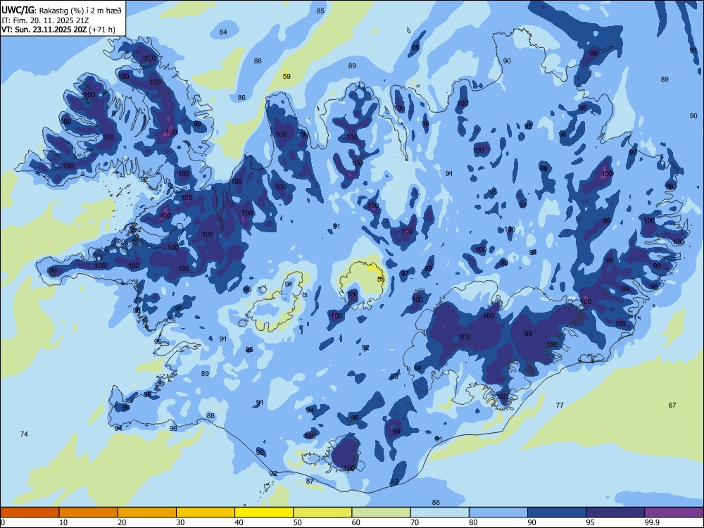Pick the 20–30 amber legend swatch
Screen dimensions: 704x528
pyautogui.click(x=147, y=513)
